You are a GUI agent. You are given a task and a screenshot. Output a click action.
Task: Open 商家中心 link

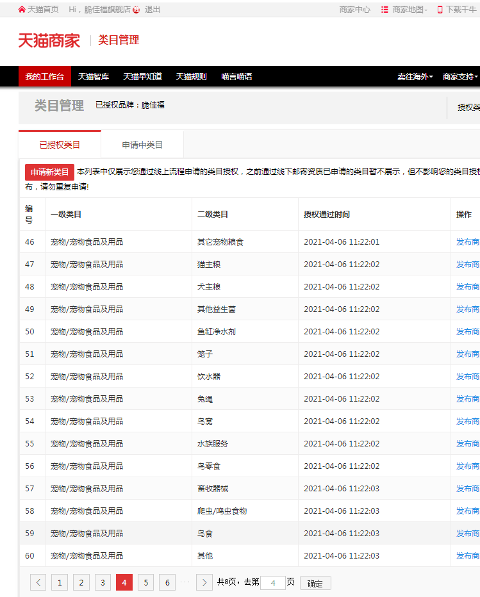pyautogui.click(x=354, y=10)
